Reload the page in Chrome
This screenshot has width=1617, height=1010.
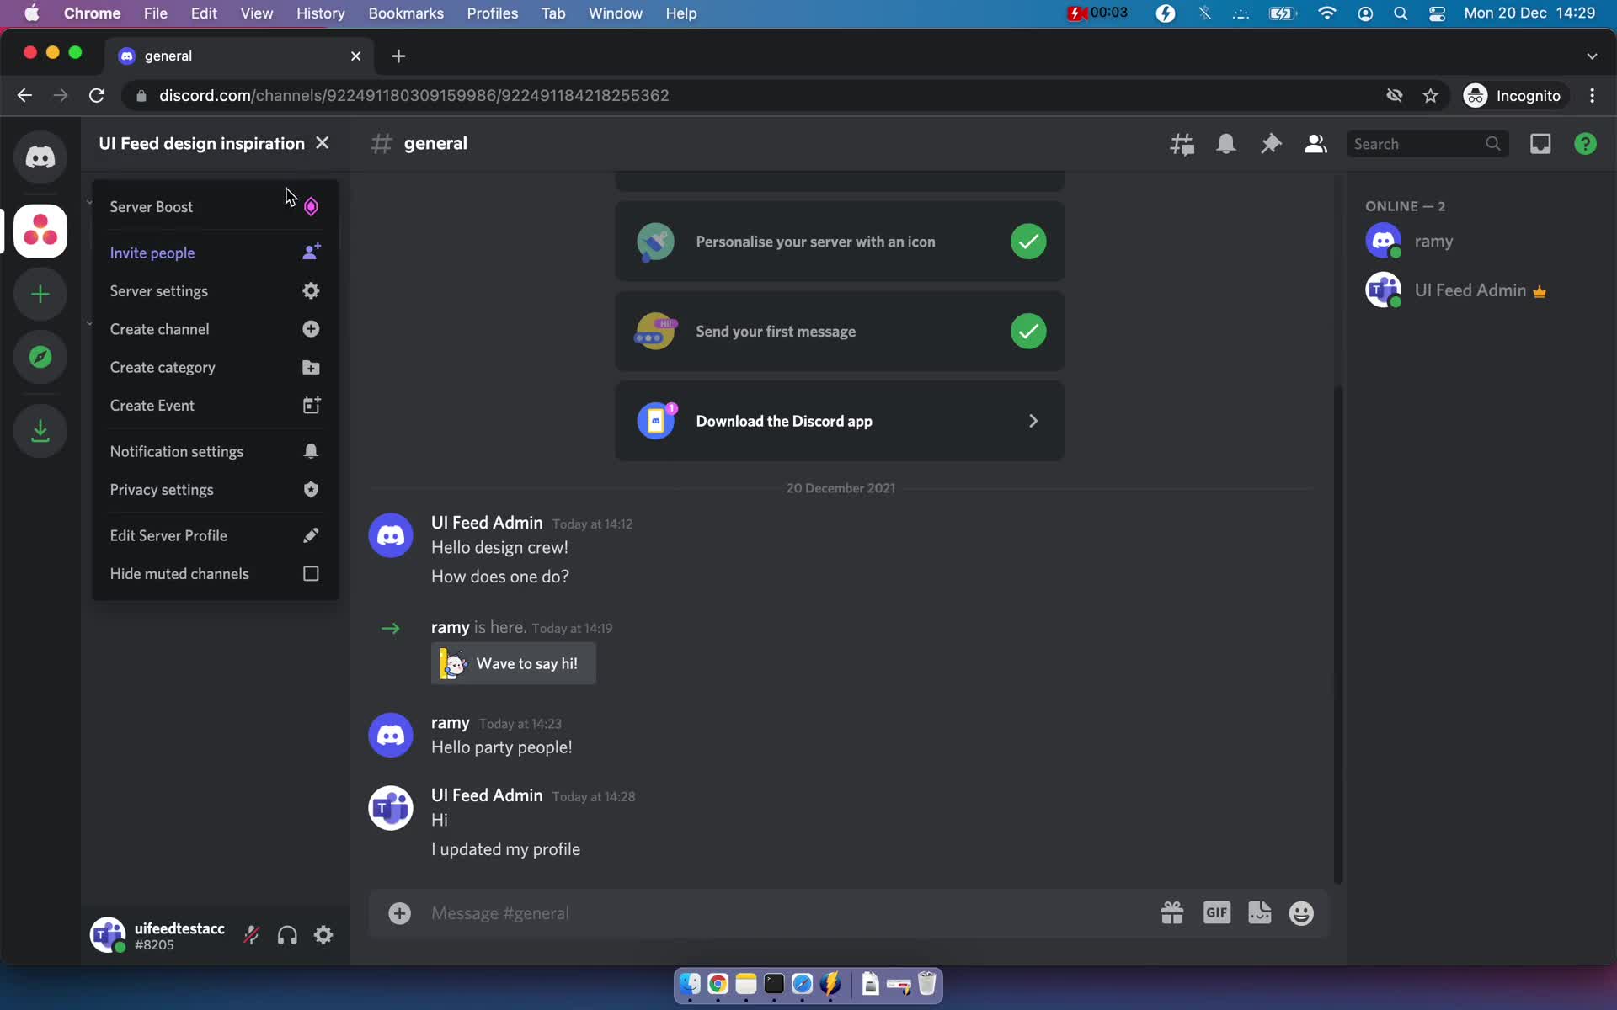click(97, 96)
